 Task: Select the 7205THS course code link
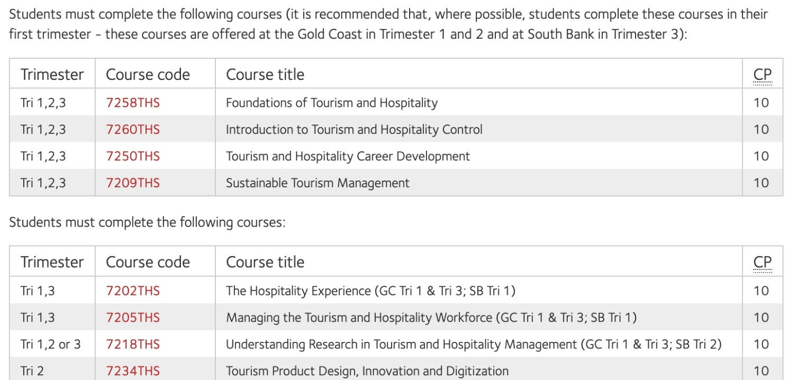click(x=133, y=318)
